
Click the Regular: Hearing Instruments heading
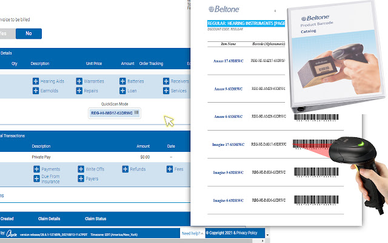(x=246, y=23)
